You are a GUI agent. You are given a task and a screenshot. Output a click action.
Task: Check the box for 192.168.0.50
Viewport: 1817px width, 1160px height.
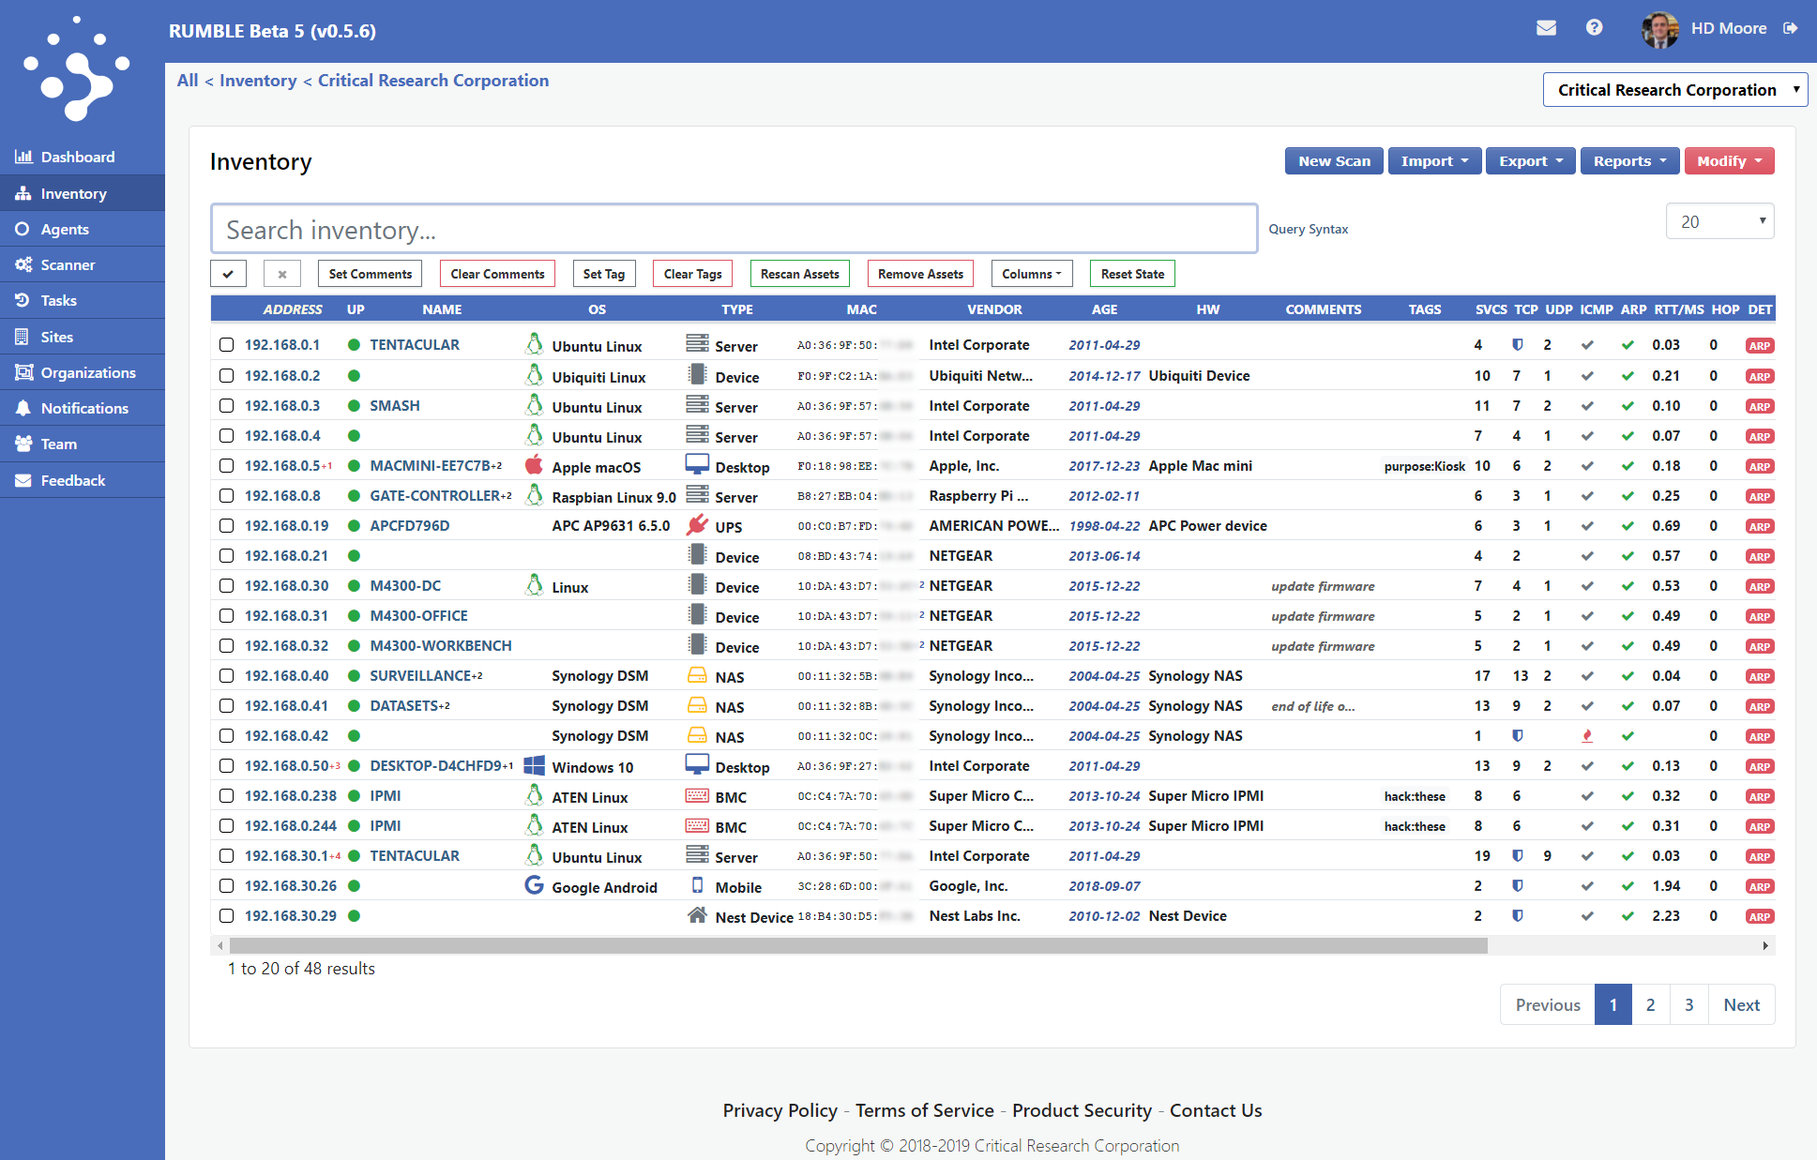click(x=226, y=766)
